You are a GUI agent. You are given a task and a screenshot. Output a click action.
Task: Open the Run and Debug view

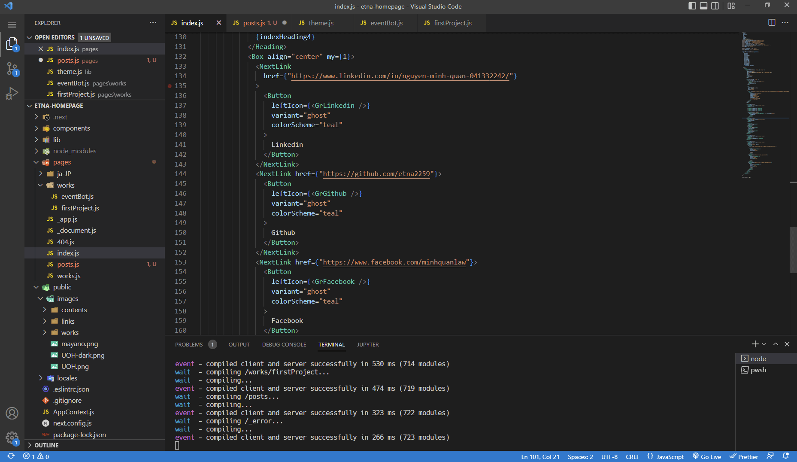(x=12, y=93)
